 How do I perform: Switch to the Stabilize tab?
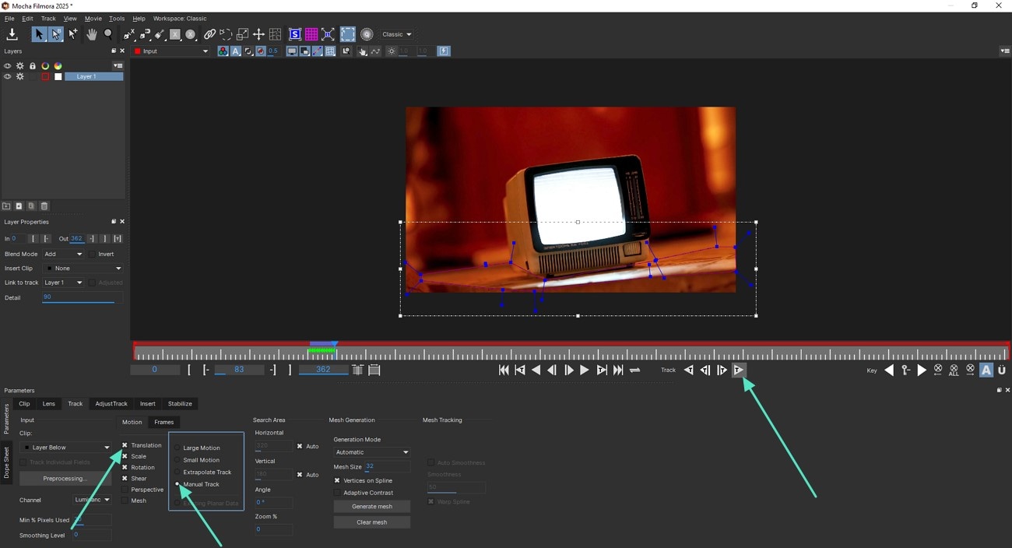[x=180, y=403]
